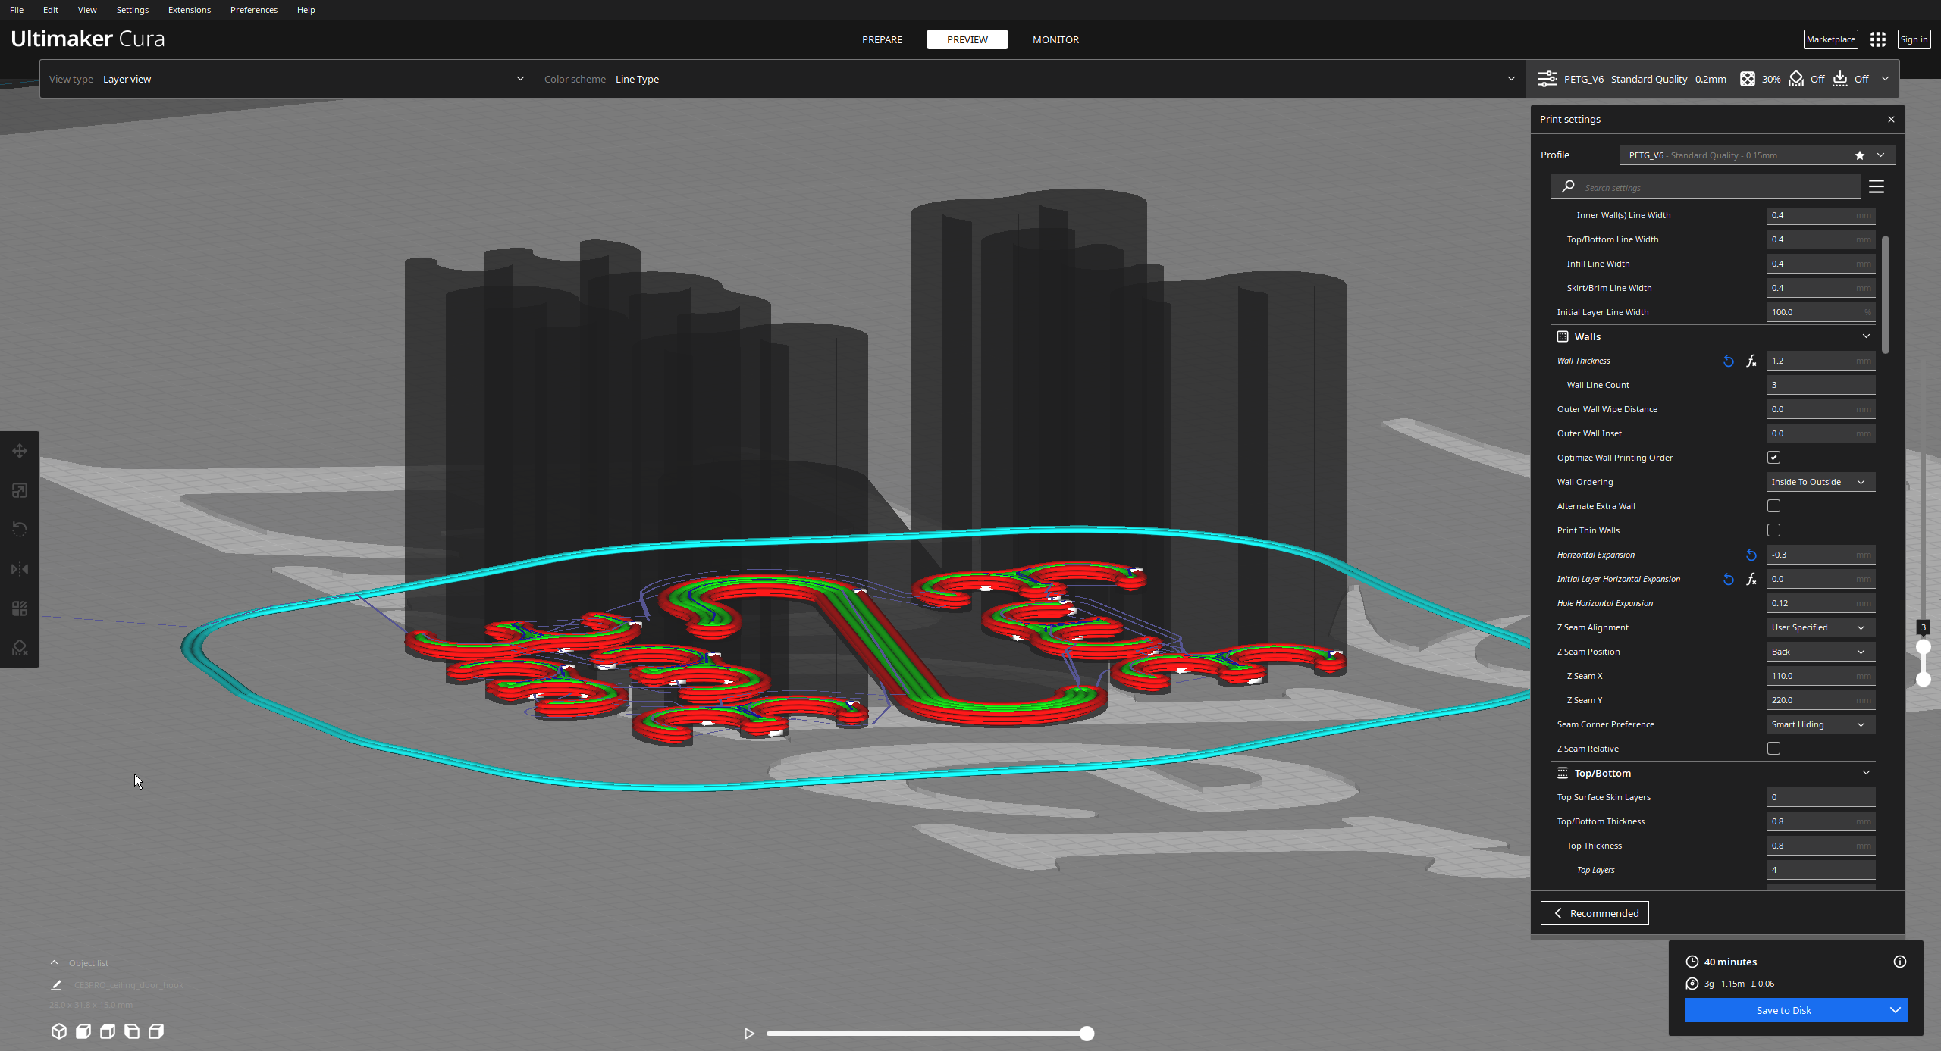The height and width of the screenshot is (1051, 1941).
Task: Click the Save to Disk button
Action: pos(1784,1009)
